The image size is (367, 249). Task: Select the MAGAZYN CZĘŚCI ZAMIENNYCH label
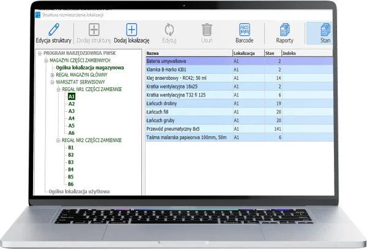click(80, 60)
